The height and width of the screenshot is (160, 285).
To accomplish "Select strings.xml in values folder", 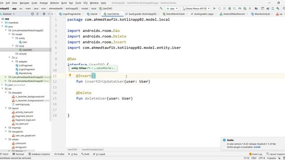I will 21,147.
